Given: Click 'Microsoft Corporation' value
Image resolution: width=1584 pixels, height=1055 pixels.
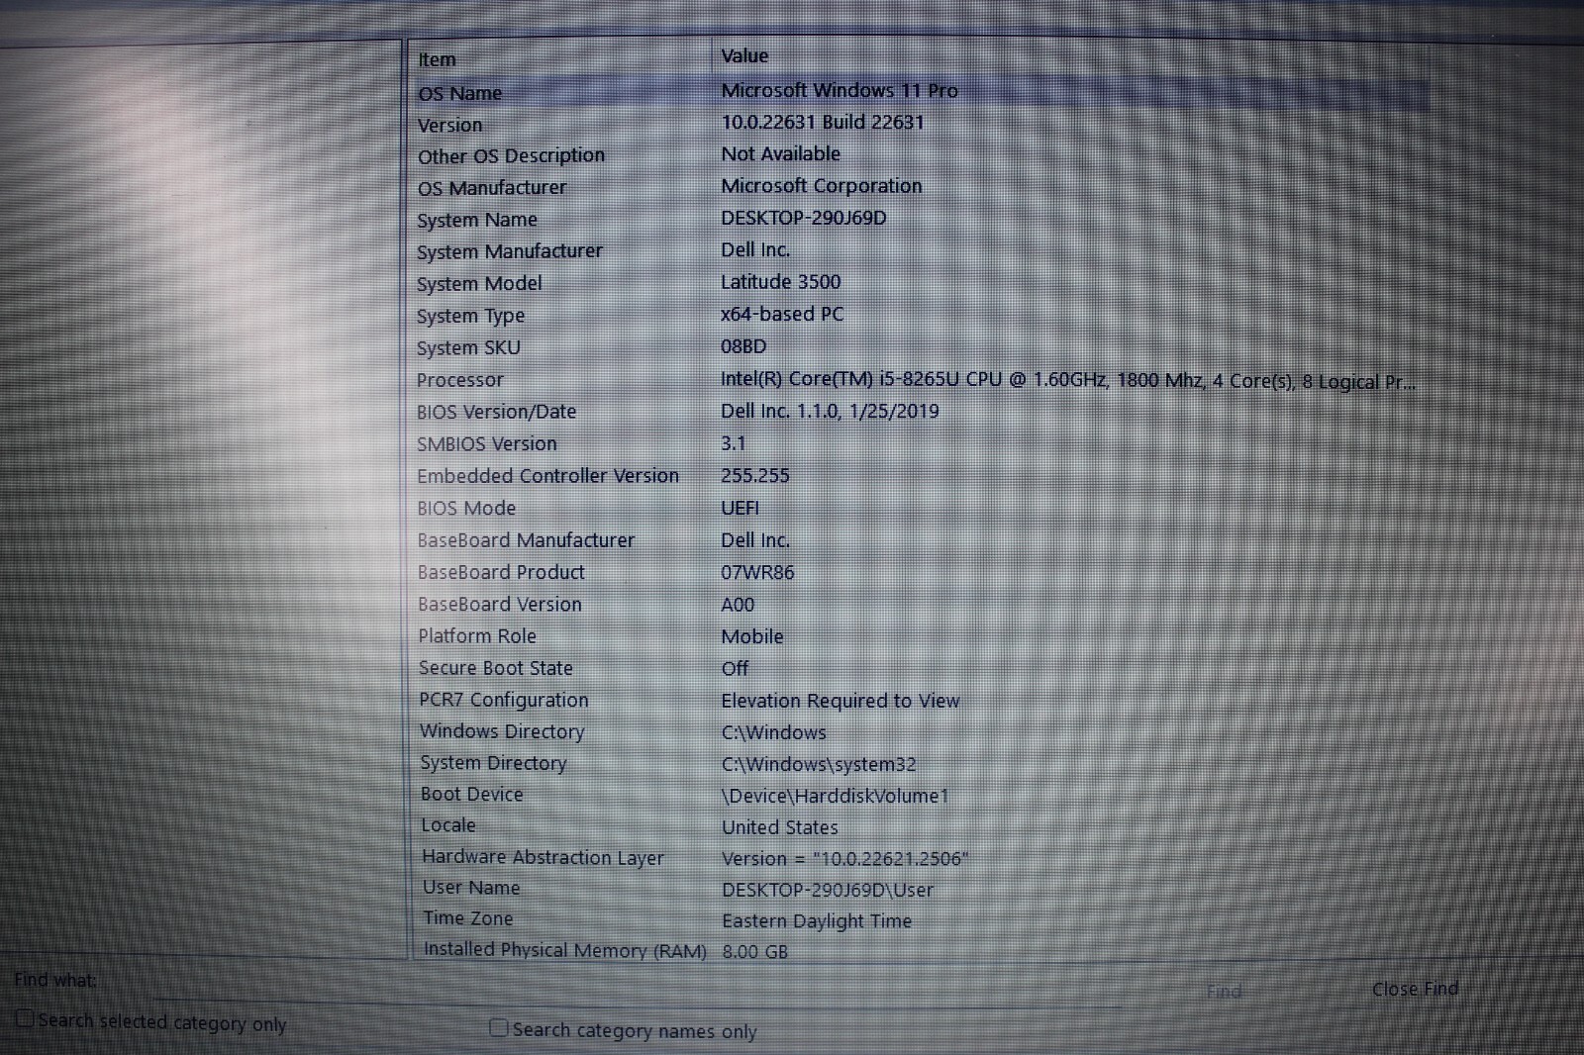Looking at the screenshot, I should click(x=821, y=185).
